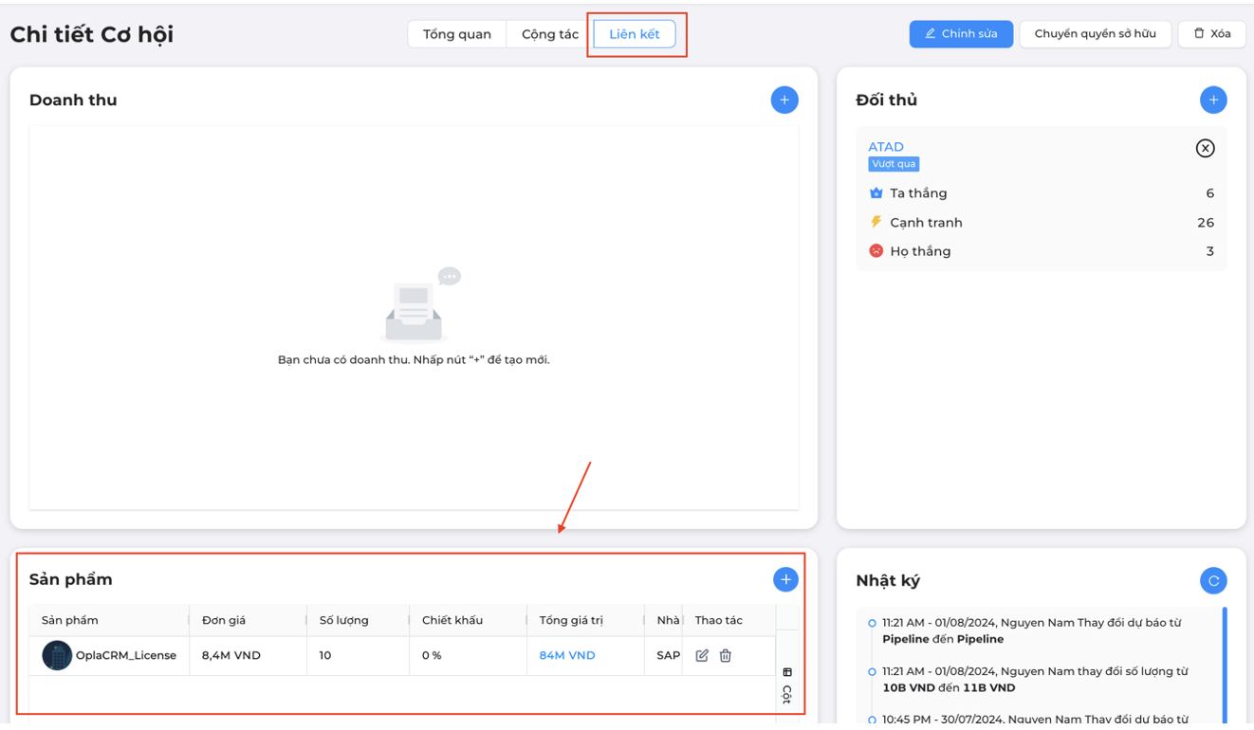The height and width of the screenshot is (730, 1254).
Task: Click the Xóa delete button
Action: [1212, 33]
